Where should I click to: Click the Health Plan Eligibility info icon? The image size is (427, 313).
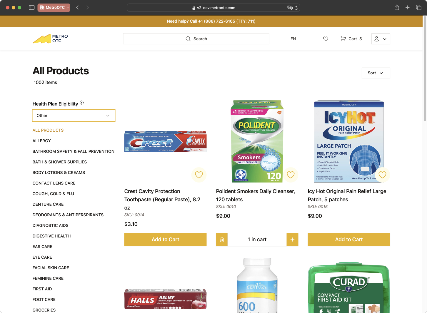click(x=82, y=103)
